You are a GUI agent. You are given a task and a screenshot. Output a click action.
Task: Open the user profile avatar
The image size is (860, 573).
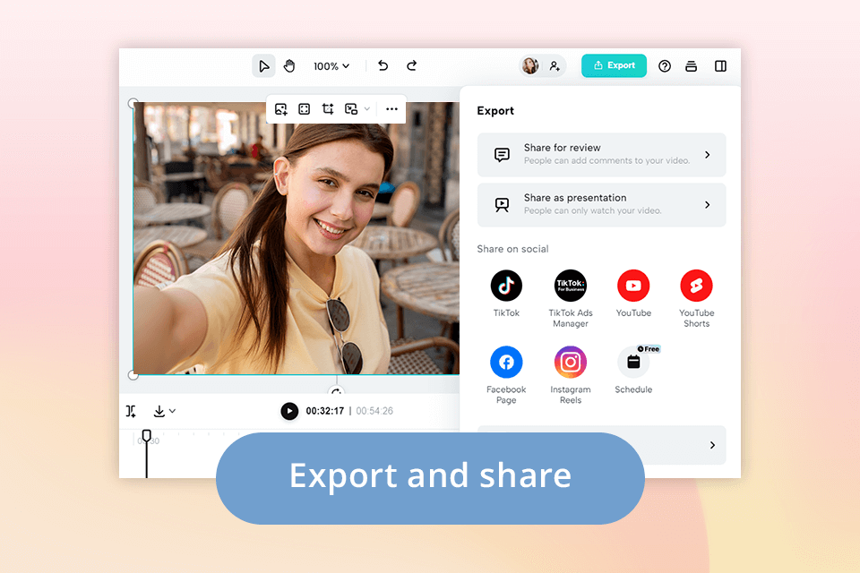530,65
